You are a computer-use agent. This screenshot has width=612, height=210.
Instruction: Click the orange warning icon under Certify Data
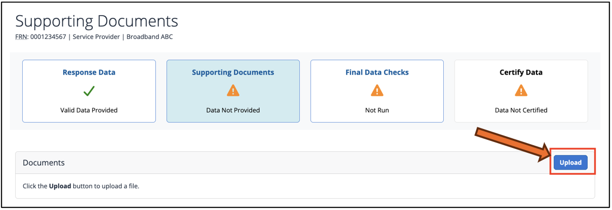click(x=521, y=91)
